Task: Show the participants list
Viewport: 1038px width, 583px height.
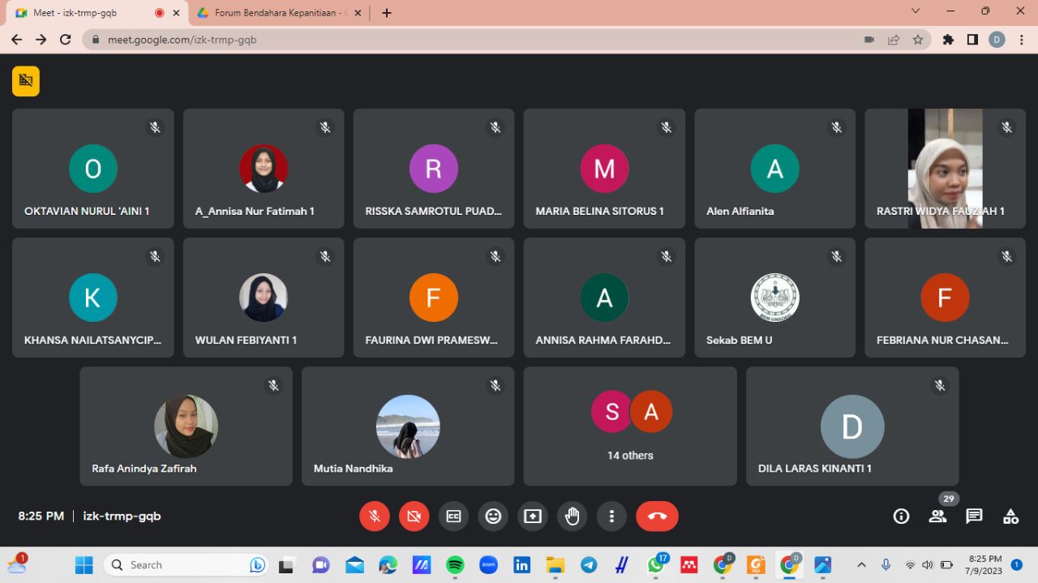Action: point(937,517)
